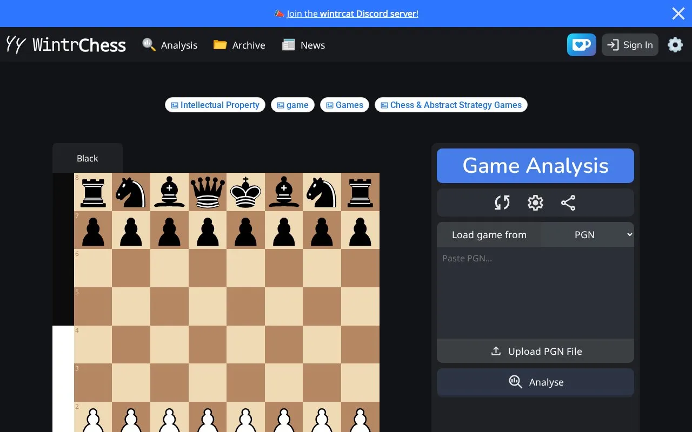Select the black pawn on a7
Screen dimensions: 692x432
click(x=93, y=231)
